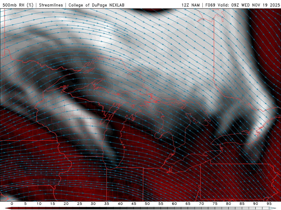Image resolution: width=281 pixels, height=210 pixels.
Task: Select the "Streamlines" header label
Action: [x=51, y=5]
